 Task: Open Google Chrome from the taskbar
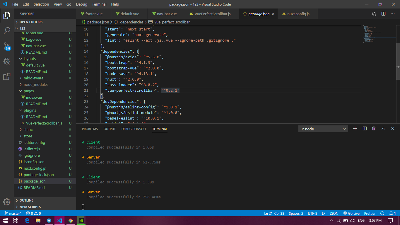point(70,220)
